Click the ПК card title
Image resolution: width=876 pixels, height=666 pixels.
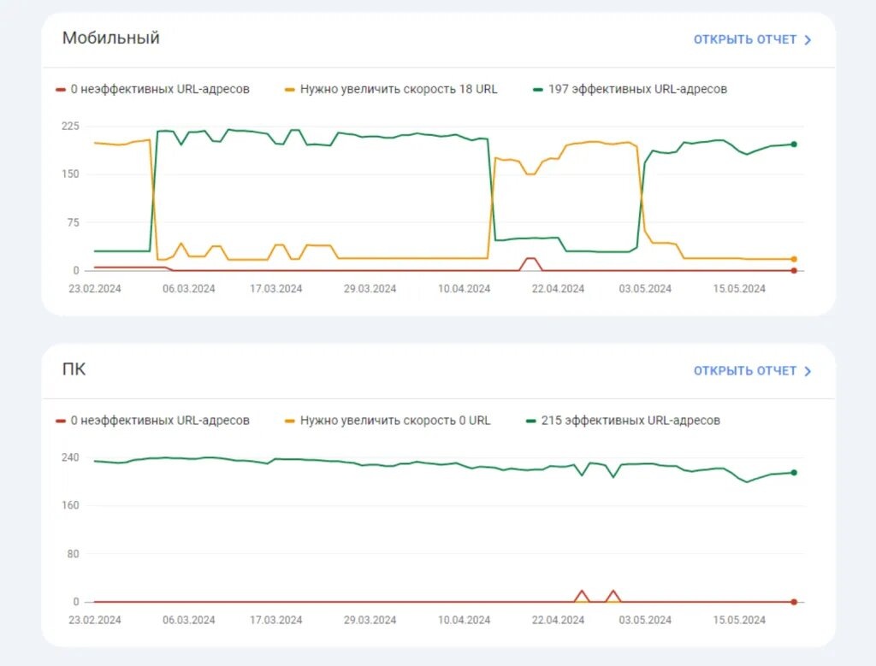[x=74, y=369]
